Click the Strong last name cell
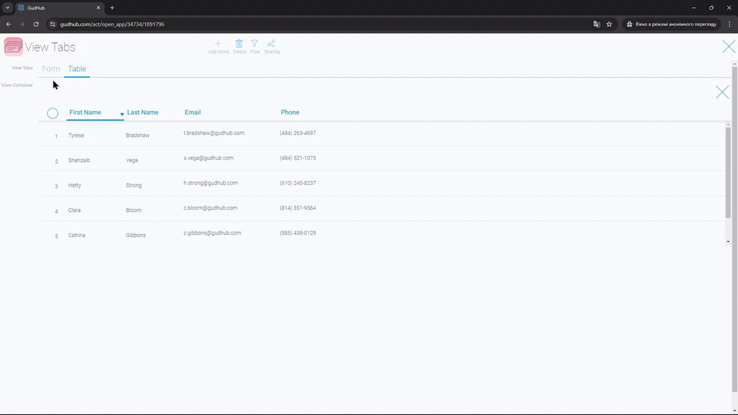 tap(134, 185)
